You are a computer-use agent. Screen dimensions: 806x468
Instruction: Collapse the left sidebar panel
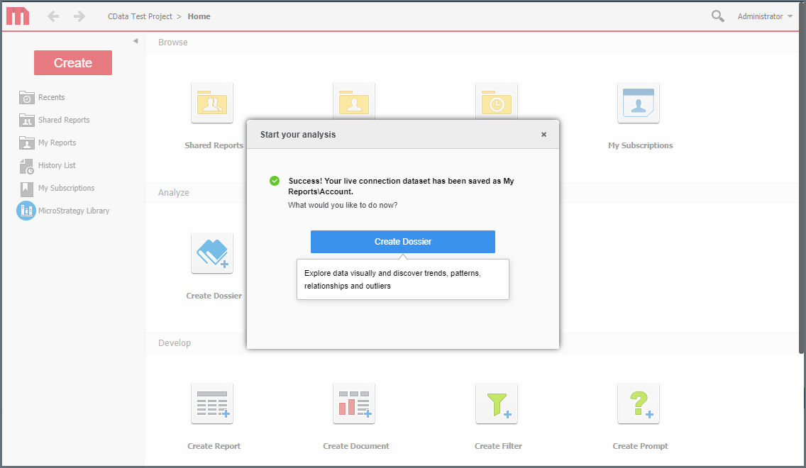click(136, 40)
